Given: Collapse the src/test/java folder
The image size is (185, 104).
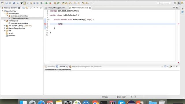Looking at the screenshot, I should (x=5, y=21).
